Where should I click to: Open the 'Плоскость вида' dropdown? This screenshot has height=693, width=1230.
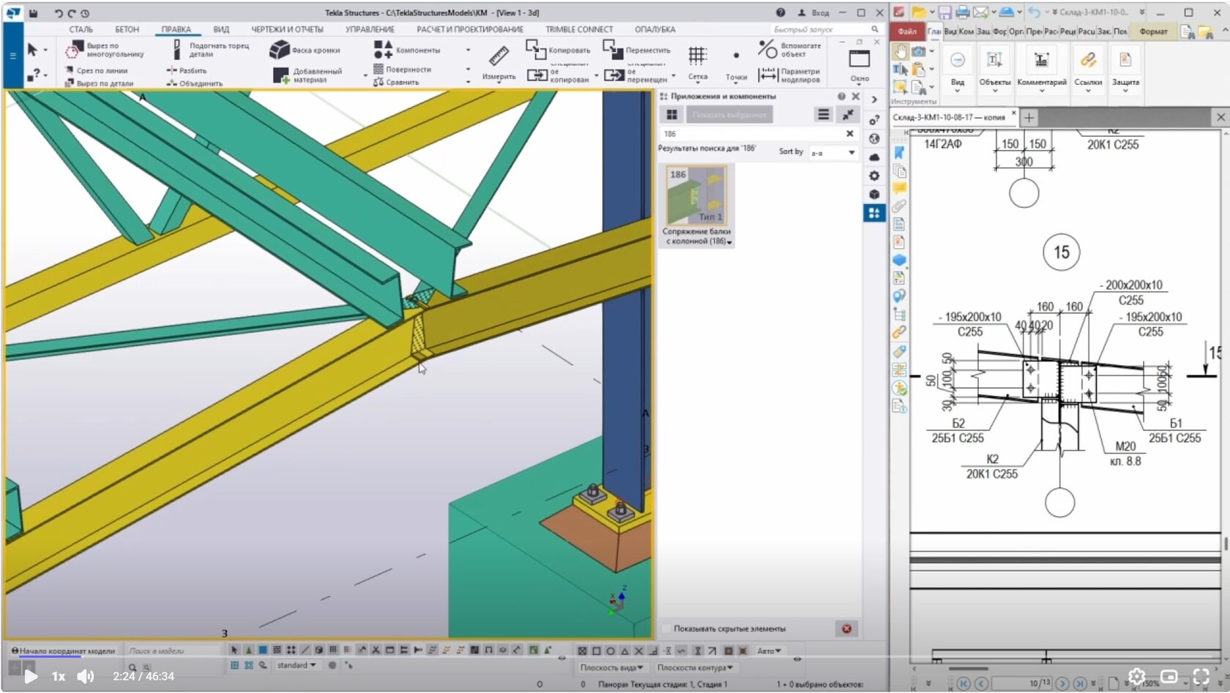pos(611,667)
